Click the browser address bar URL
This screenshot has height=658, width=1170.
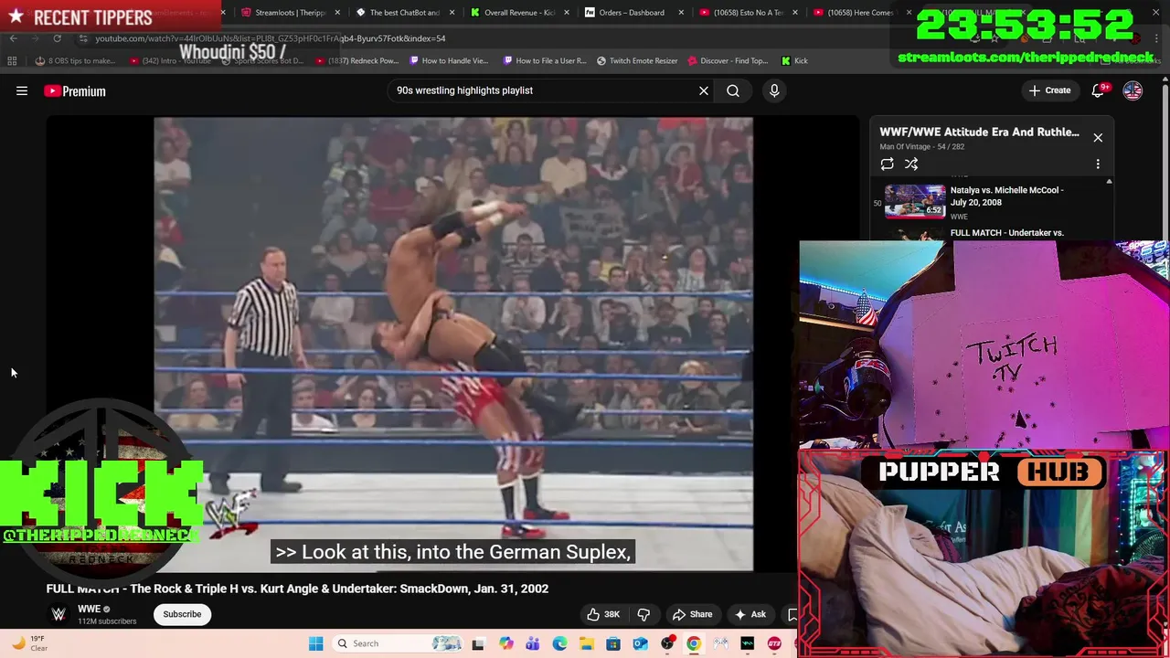tap(271, 38)
